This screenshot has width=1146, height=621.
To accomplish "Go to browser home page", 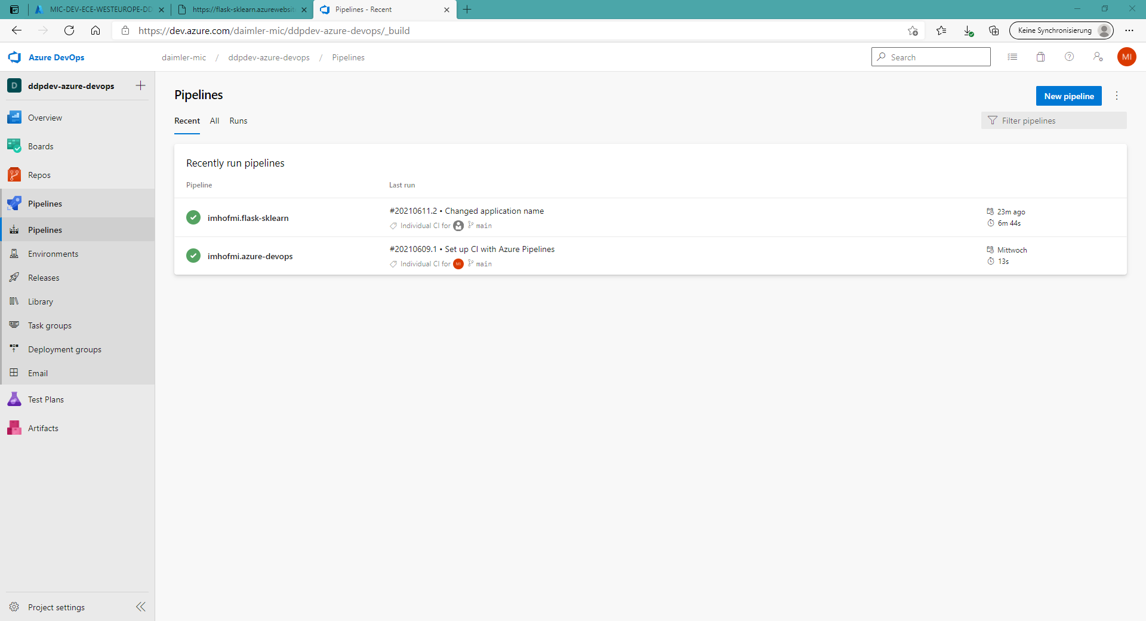I will tap(95, 30).
